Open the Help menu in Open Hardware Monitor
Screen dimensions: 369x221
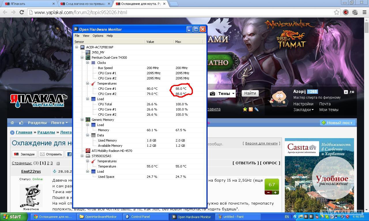point(110,36)
